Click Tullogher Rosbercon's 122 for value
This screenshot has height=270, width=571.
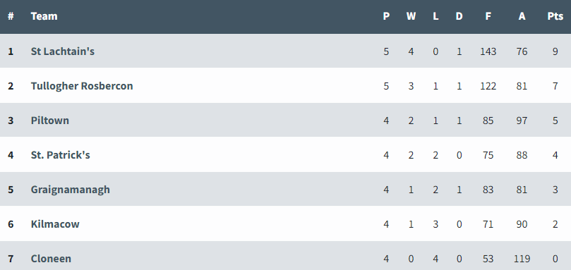[x=488, y=86]
